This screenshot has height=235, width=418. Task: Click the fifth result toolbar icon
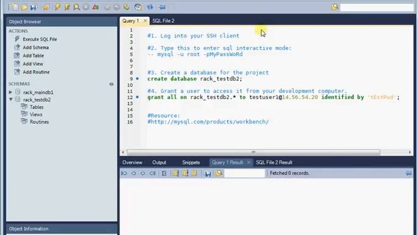[x=164, y=174]
